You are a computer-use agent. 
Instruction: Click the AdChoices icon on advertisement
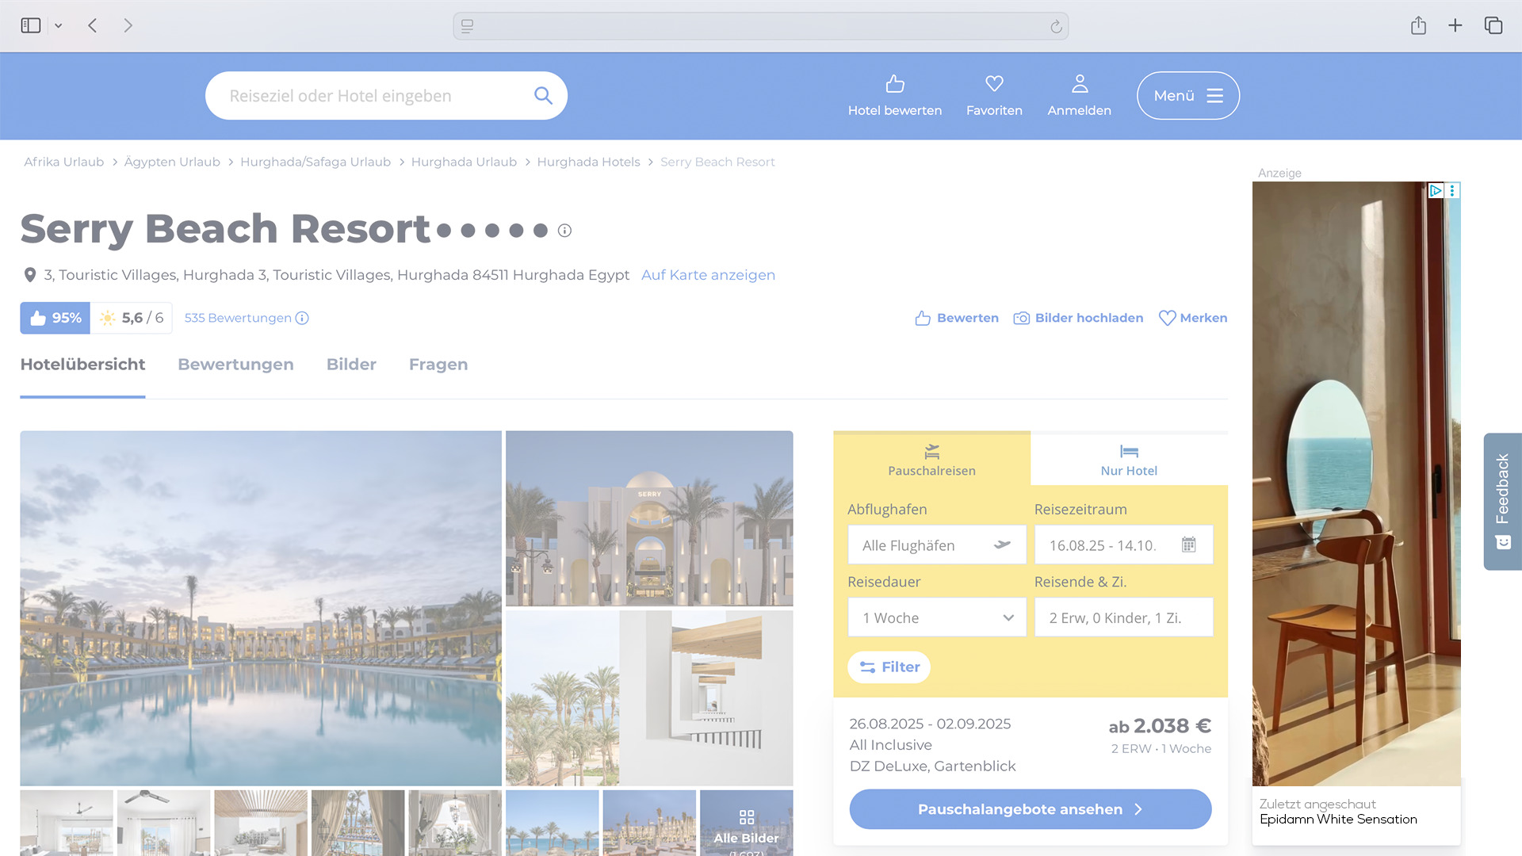tap(1435, 190)
